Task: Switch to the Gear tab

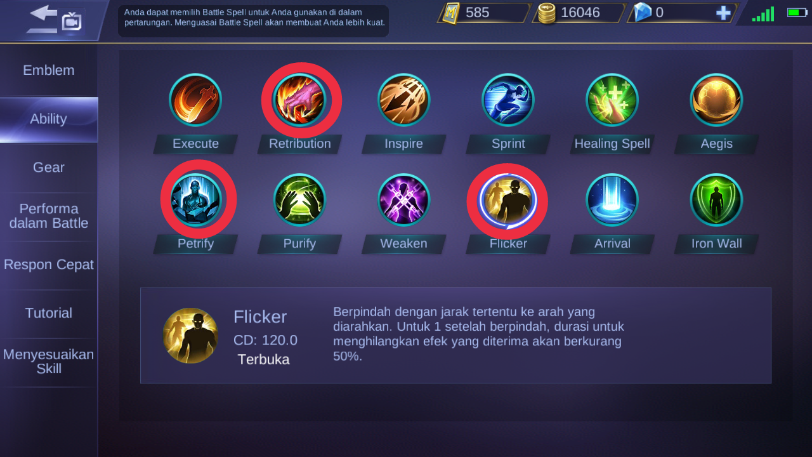Action: 49,168
